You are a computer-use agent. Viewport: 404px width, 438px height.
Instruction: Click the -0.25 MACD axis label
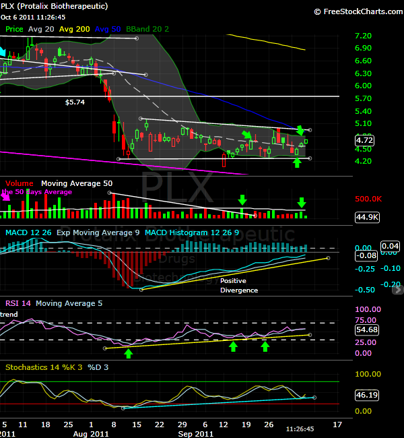pyautogui.click(x=365, y=269)
